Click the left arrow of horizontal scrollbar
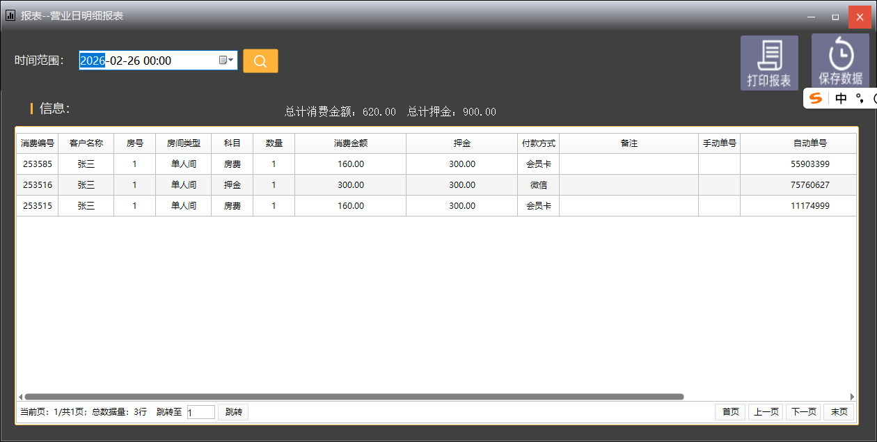 (20, 397)
